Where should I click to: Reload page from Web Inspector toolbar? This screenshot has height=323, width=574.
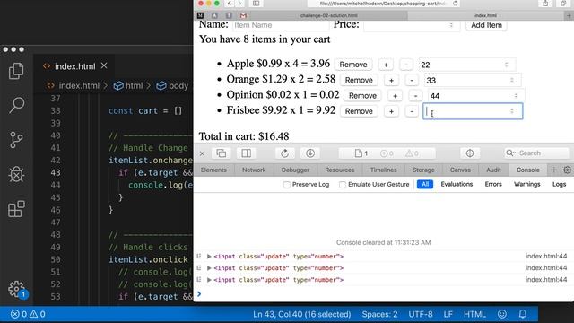pos(285,153)
